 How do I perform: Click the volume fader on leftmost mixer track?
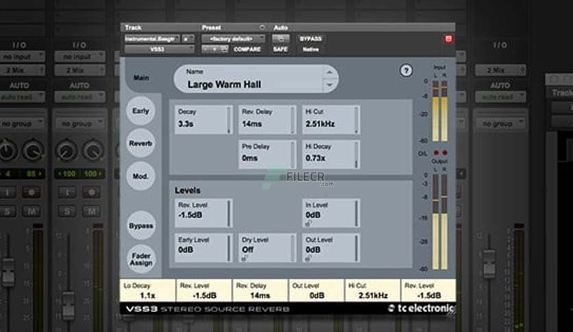(8, 272)
